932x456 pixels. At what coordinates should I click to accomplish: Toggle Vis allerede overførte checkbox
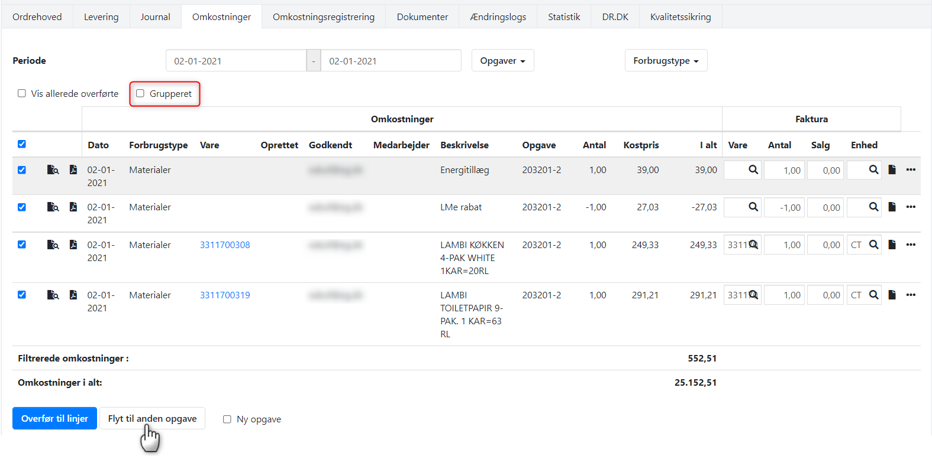[x=22, y=93]
